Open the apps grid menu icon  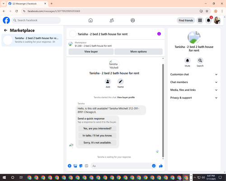click(x=200, y=20)
